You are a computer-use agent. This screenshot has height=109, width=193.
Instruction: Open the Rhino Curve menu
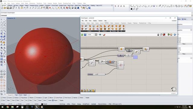(x=13, y=3)
